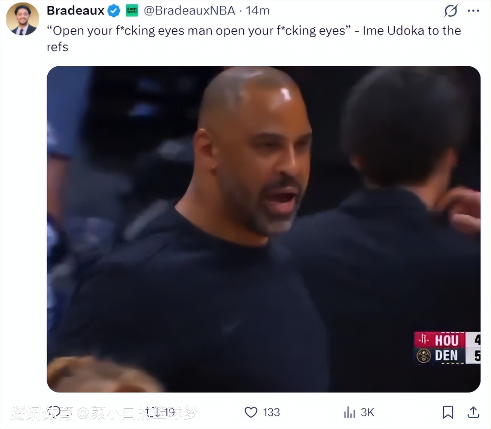Screen dimensions: 491x429
Task: Click the share post upload icon
Action: [x=473, y=412]
